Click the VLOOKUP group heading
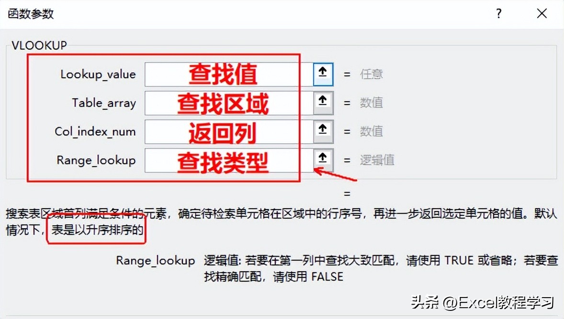The width and height of the screenshot is (564, 319). (39, 45)
